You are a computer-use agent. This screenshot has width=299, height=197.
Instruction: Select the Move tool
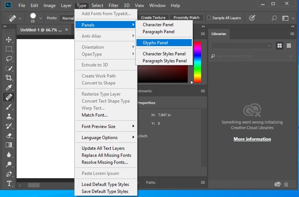click(9, 39)
